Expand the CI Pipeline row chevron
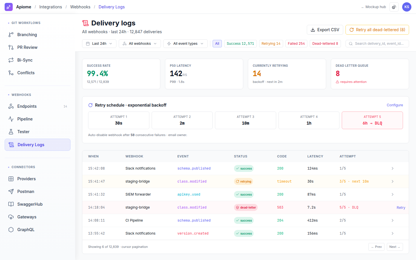 click(x=393, y=220)
